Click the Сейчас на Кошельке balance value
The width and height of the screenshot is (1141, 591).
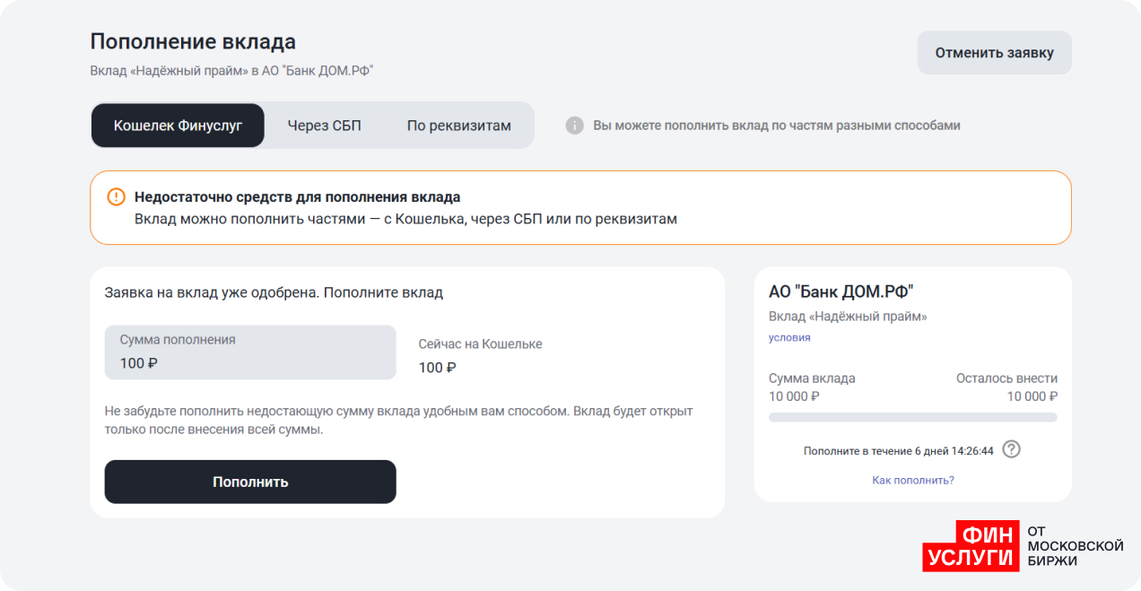(438, 368)
